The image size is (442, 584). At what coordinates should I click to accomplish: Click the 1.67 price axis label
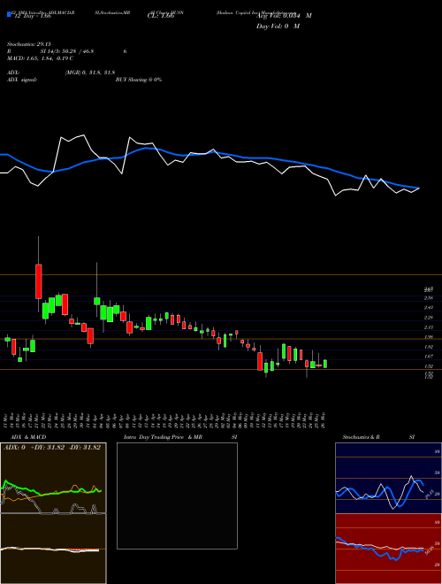(428, 357)
